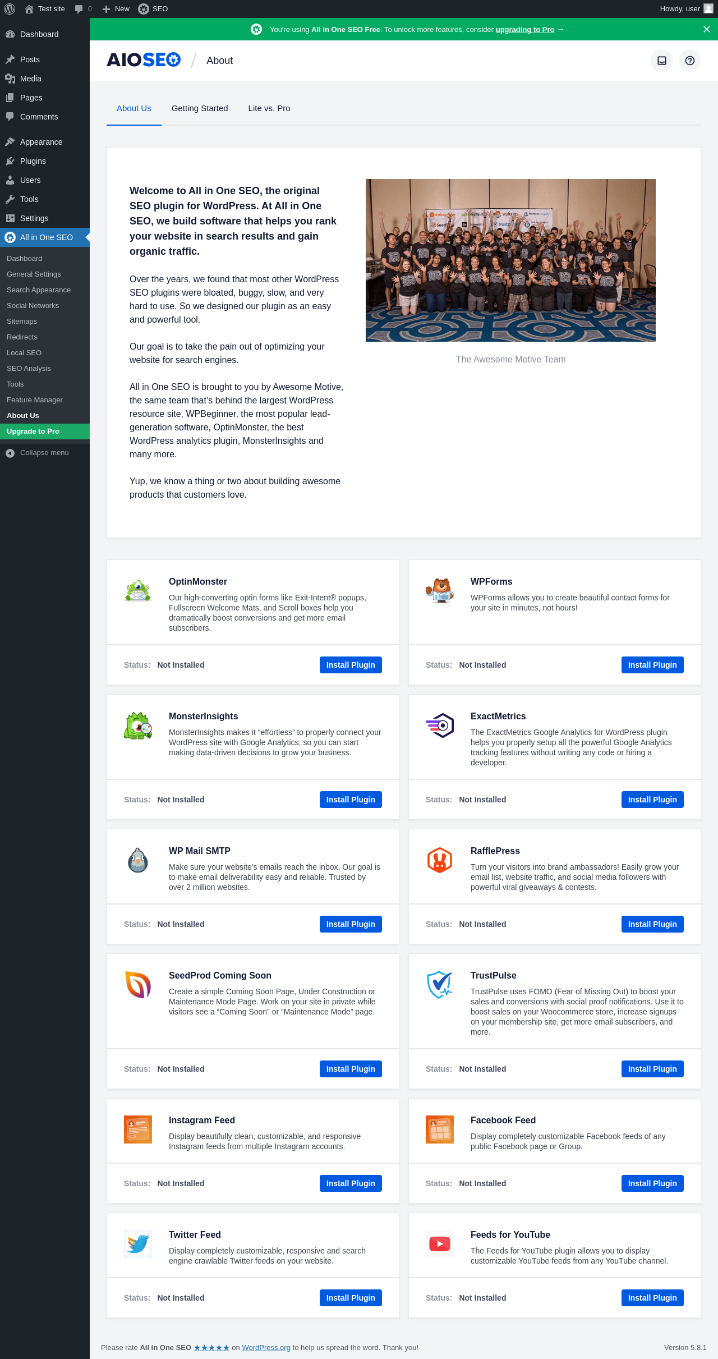Viewport: 718px width, 1359px height.
Task: Select the About Us tab
Action: 134,108
